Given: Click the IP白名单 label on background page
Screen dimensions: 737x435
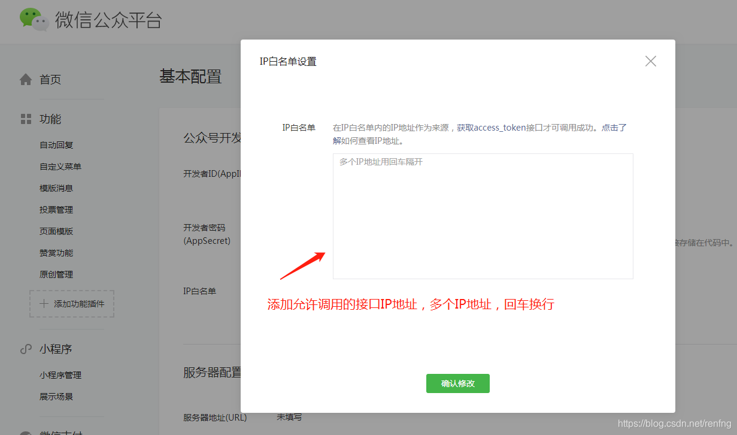Looking at the screenshot, I should click(x=200, y=291).
